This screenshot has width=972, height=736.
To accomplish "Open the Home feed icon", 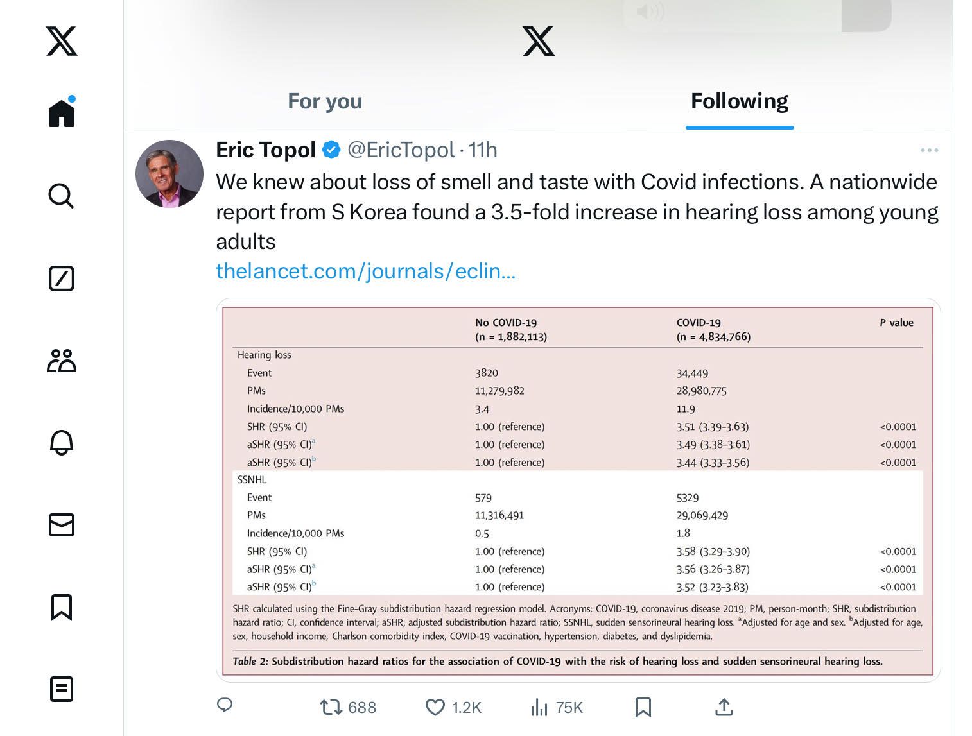I will click(62, 112).
